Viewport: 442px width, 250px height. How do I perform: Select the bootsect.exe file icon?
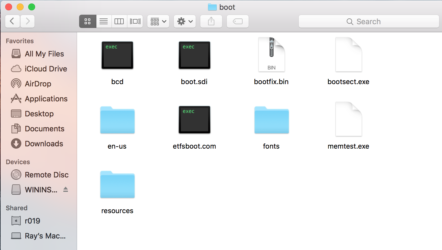click(349, 54)
